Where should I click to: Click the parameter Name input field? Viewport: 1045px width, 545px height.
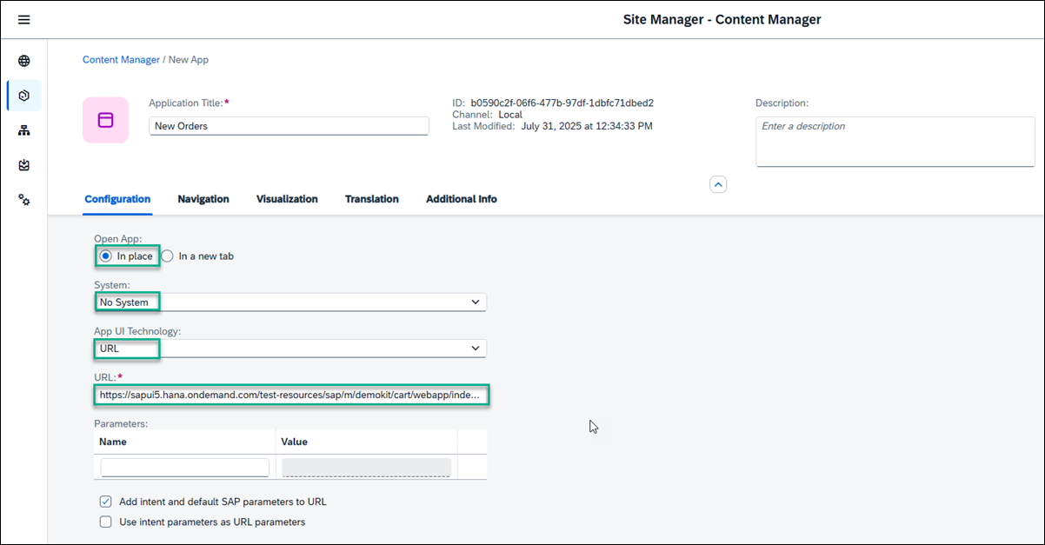185,468
